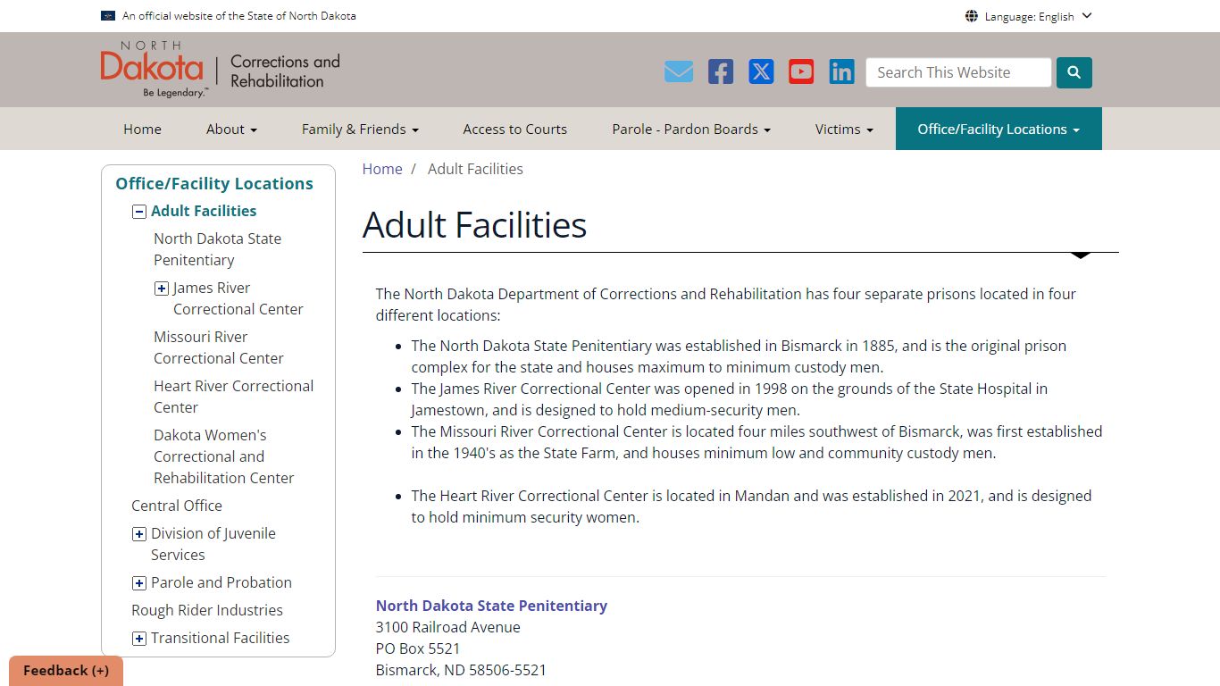Expand the Parole and Probation item
This screenshot has height=686, width=1220.
[x=139, y=583]
